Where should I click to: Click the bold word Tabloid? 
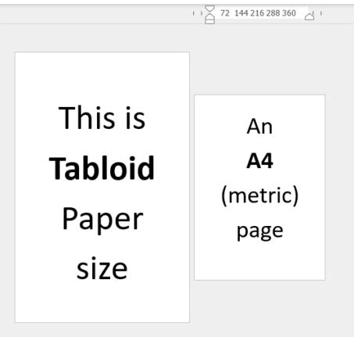(102, 168)
